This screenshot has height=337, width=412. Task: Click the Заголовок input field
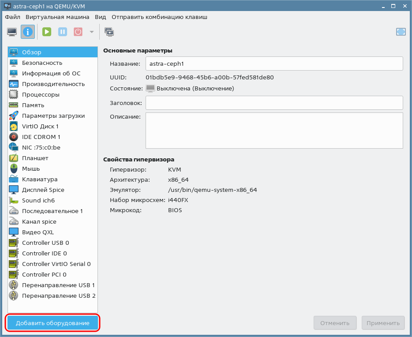click(x=274, y=103)
